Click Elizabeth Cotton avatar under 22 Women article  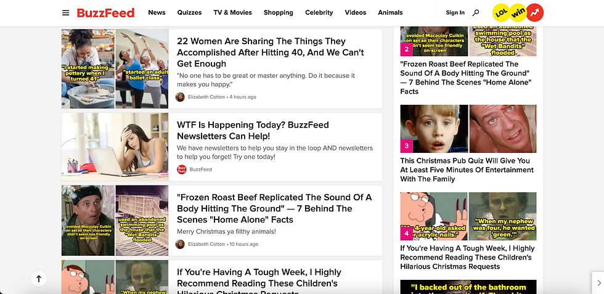[180, 97]
